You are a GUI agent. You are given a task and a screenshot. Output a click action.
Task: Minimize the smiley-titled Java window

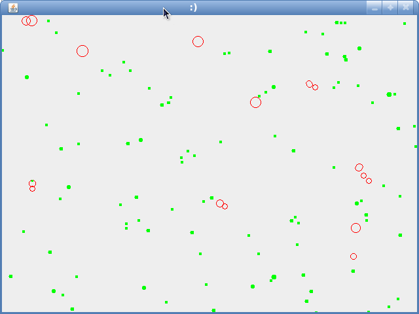(x=374, y=7)
